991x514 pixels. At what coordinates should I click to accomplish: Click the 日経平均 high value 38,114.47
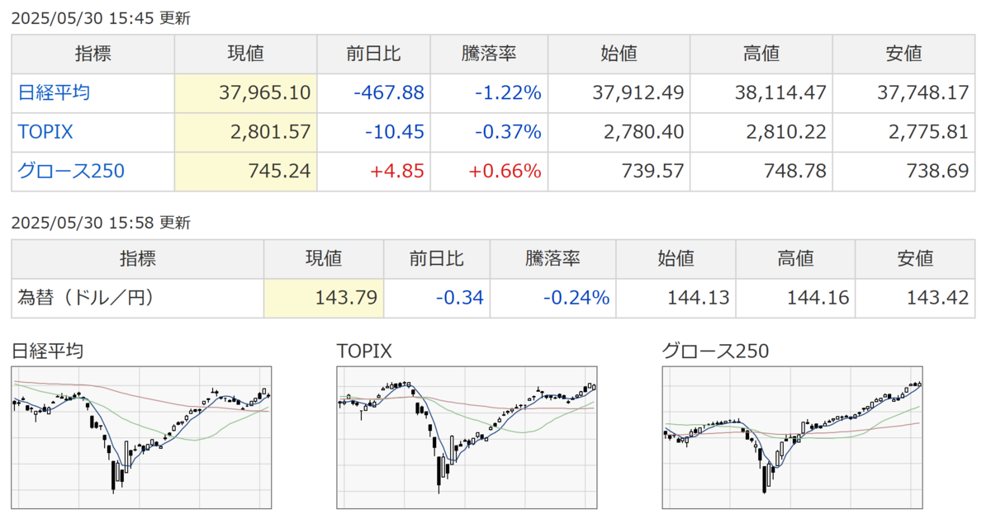click(780, 93)
